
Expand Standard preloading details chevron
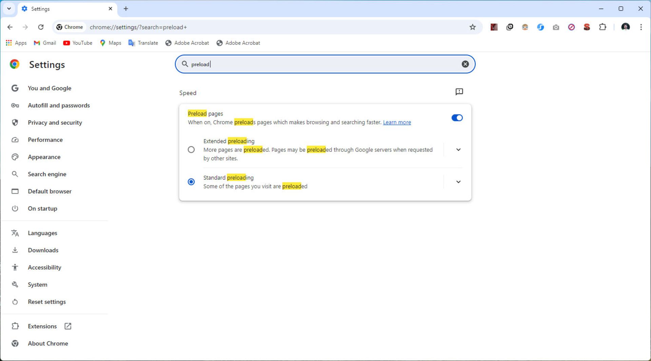458,182
